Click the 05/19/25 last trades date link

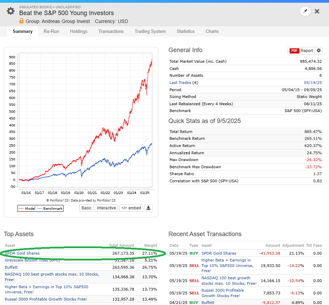click(313, 83)
